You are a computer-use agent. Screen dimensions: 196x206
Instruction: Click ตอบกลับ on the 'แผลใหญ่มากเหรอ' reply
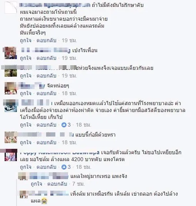tap(57, 184)
